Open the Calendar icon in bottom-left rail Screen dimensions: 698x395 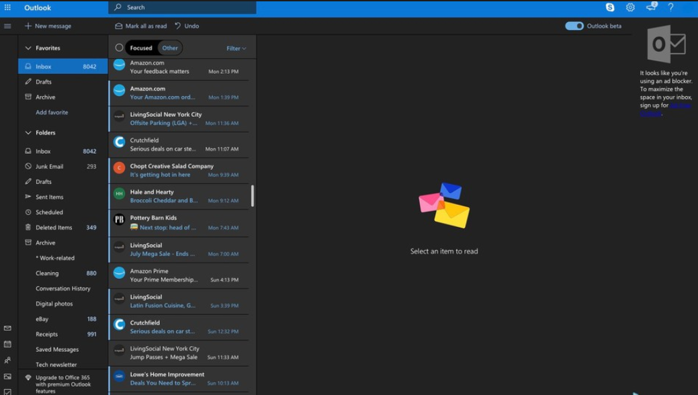(7, 344)
